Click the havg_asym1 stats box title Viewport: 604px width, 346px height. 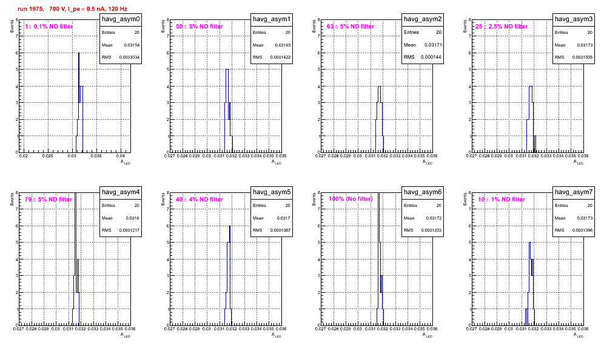point(272,19)
